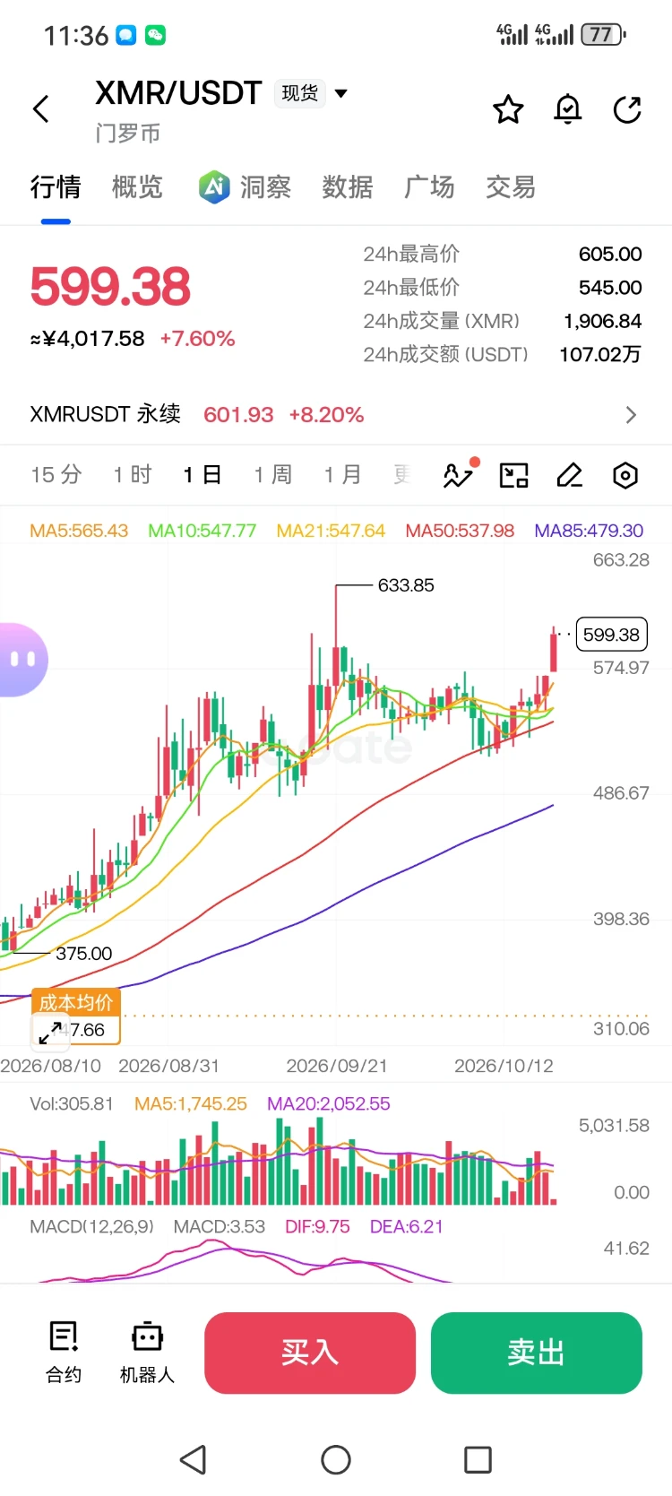The image size is (672, 1496).
Task: Tap MA10:547.77 indicator label
Action: 202,531
